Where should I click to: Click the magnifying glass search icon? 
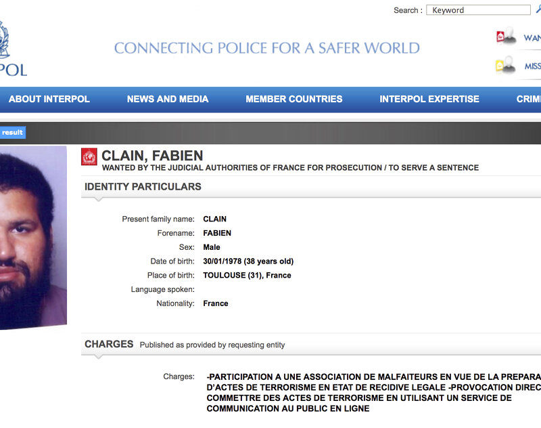click(x=538, y=9)
